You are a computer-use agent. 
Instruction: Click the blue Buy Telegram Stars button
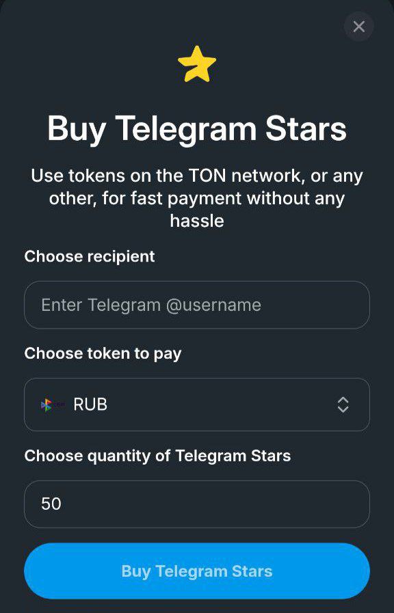point(197,571)
